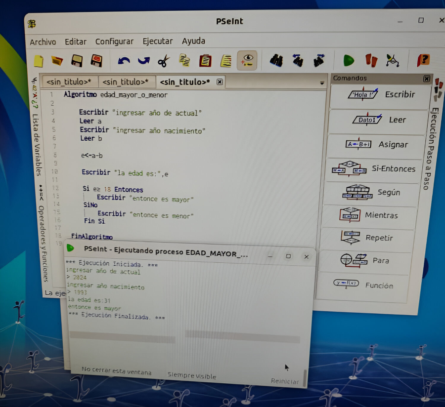Run the algorithm with the green play button

349,60
